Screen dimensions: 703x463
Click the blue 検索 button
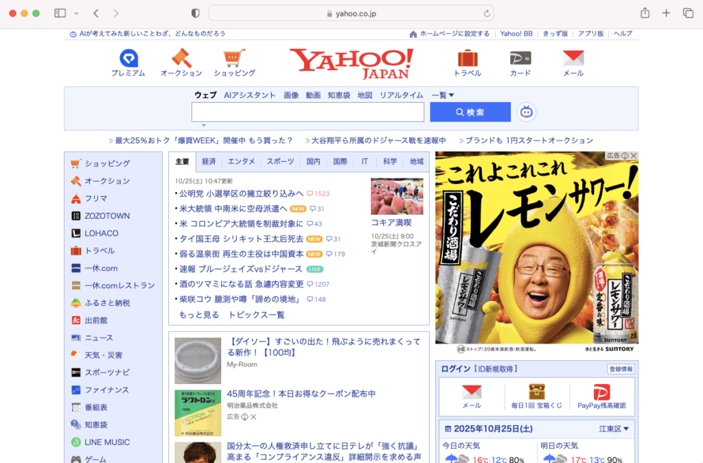[x=470, y=112]
